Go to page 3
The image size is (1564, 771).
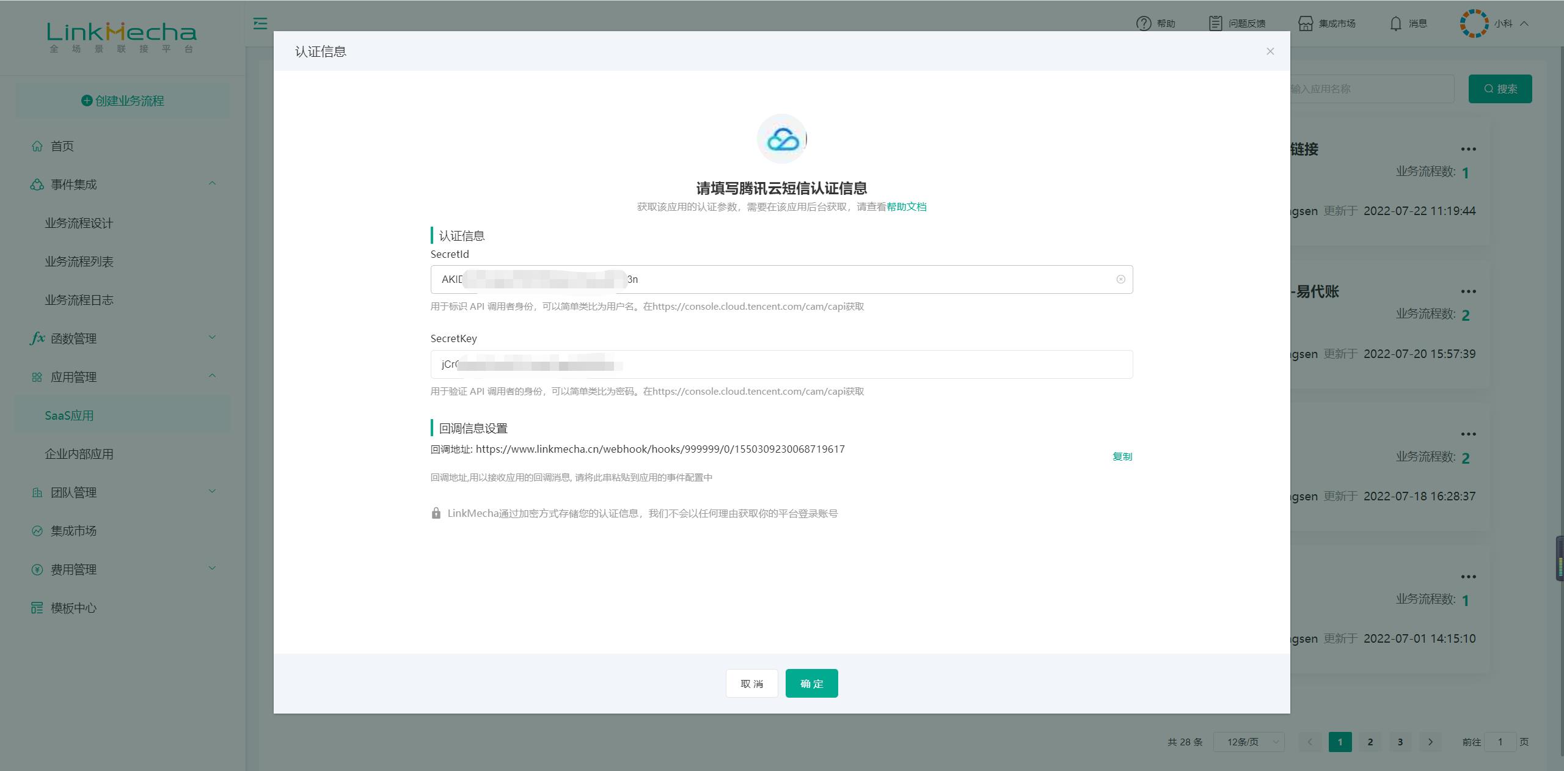pyautogui.click(x=1400, y=742)
